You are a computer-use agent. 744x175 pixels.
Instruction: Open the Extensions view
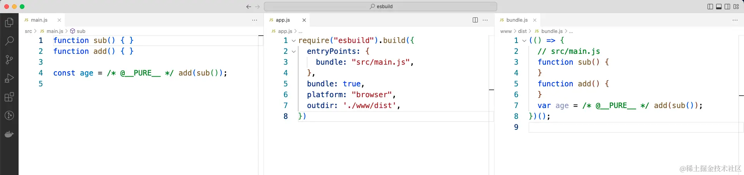click(x=9, y=97)
